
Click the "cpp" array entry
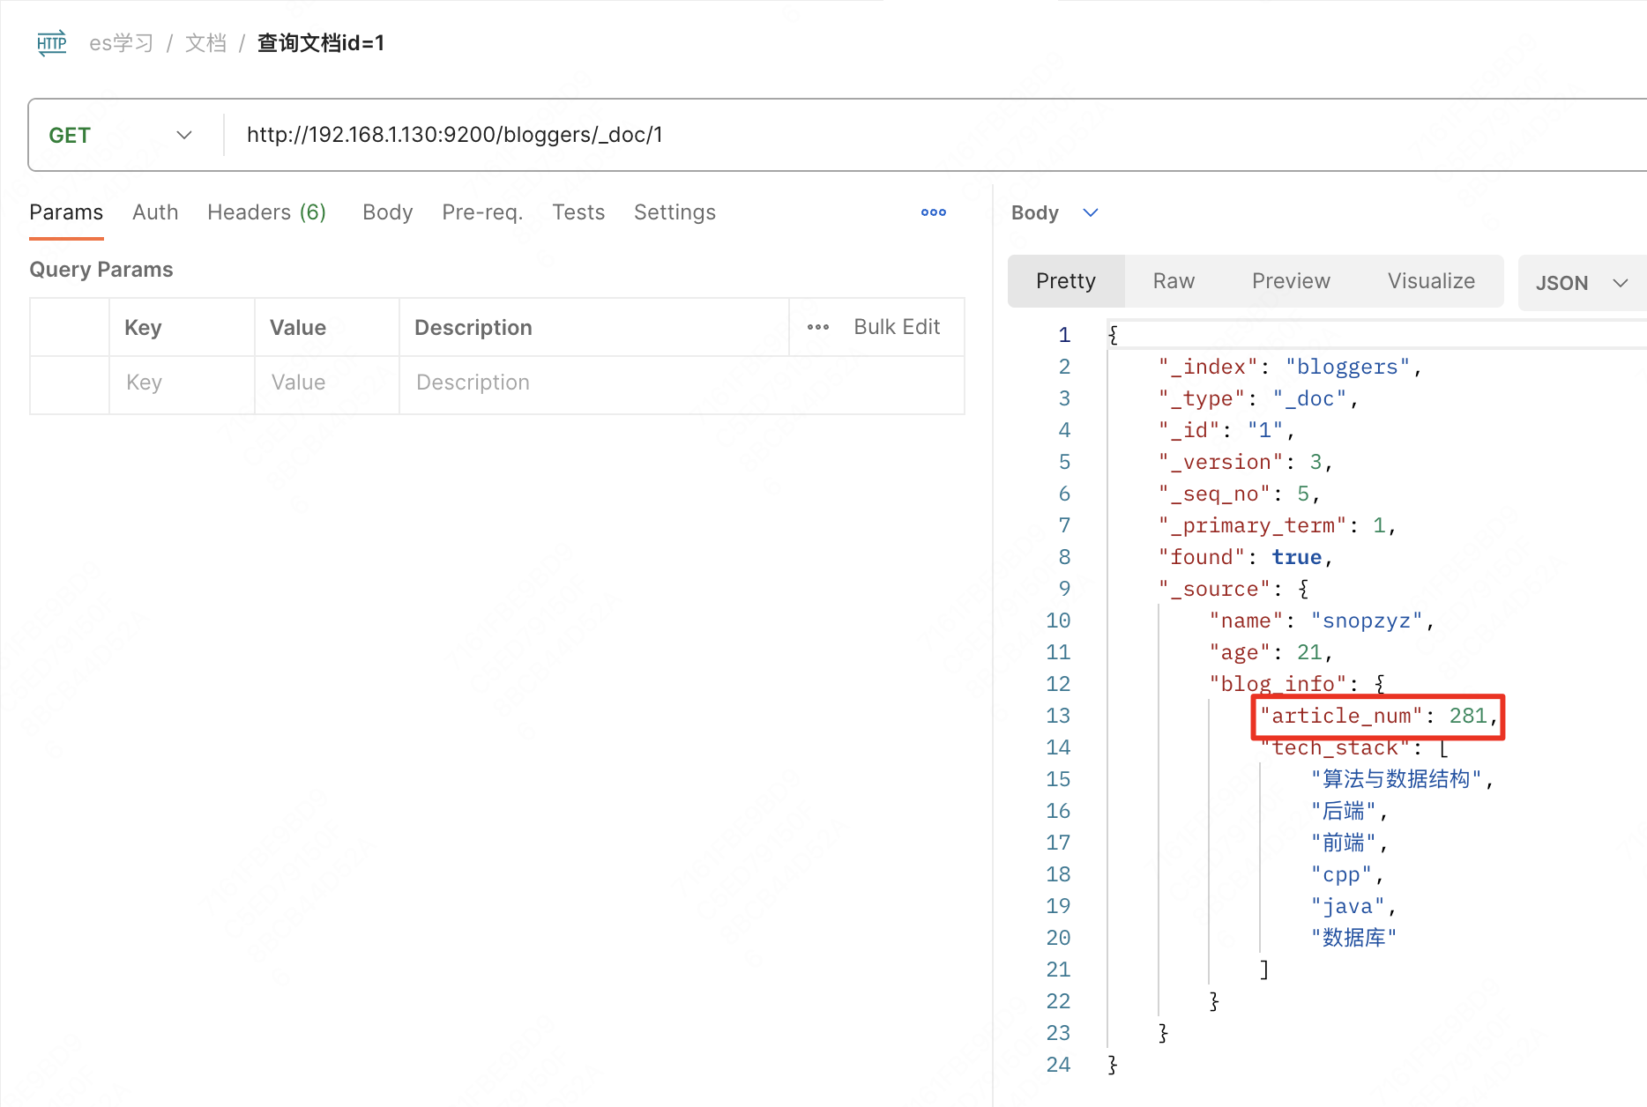tap(1346, 874)
